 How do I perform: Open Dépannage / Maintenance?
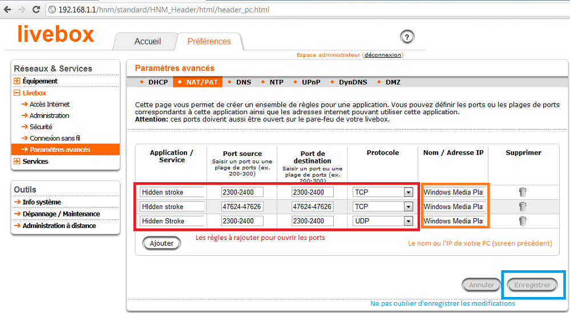click(61, 214)
